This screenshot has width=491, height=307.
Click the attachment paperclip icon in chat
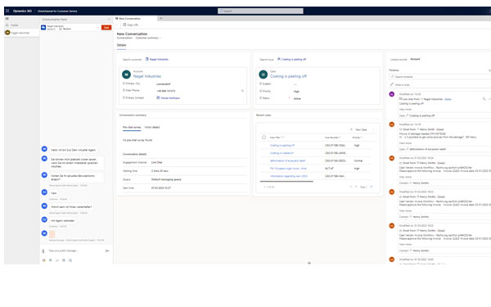coord(43,251)
